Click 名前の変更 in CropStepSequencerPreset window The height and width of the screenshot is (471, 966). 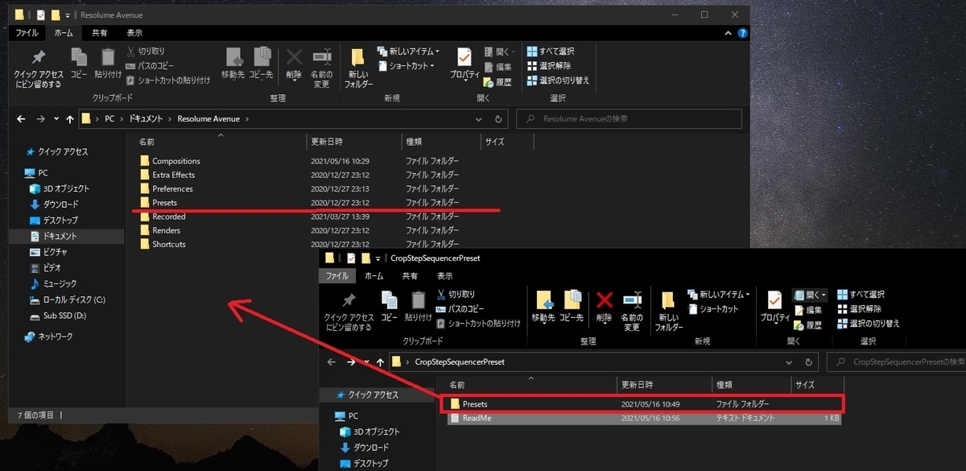pos(632,311)
